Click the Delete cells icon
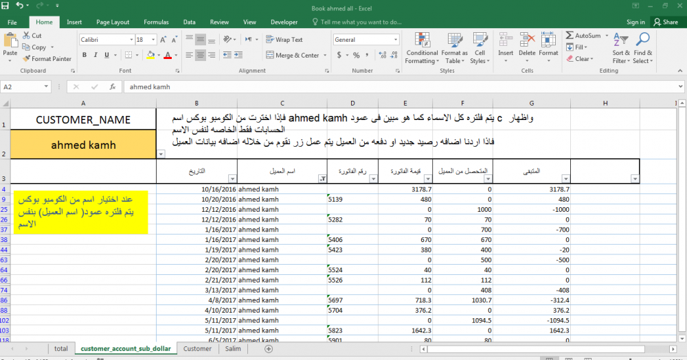The image size is (687, 360). [x=527, y=40]
